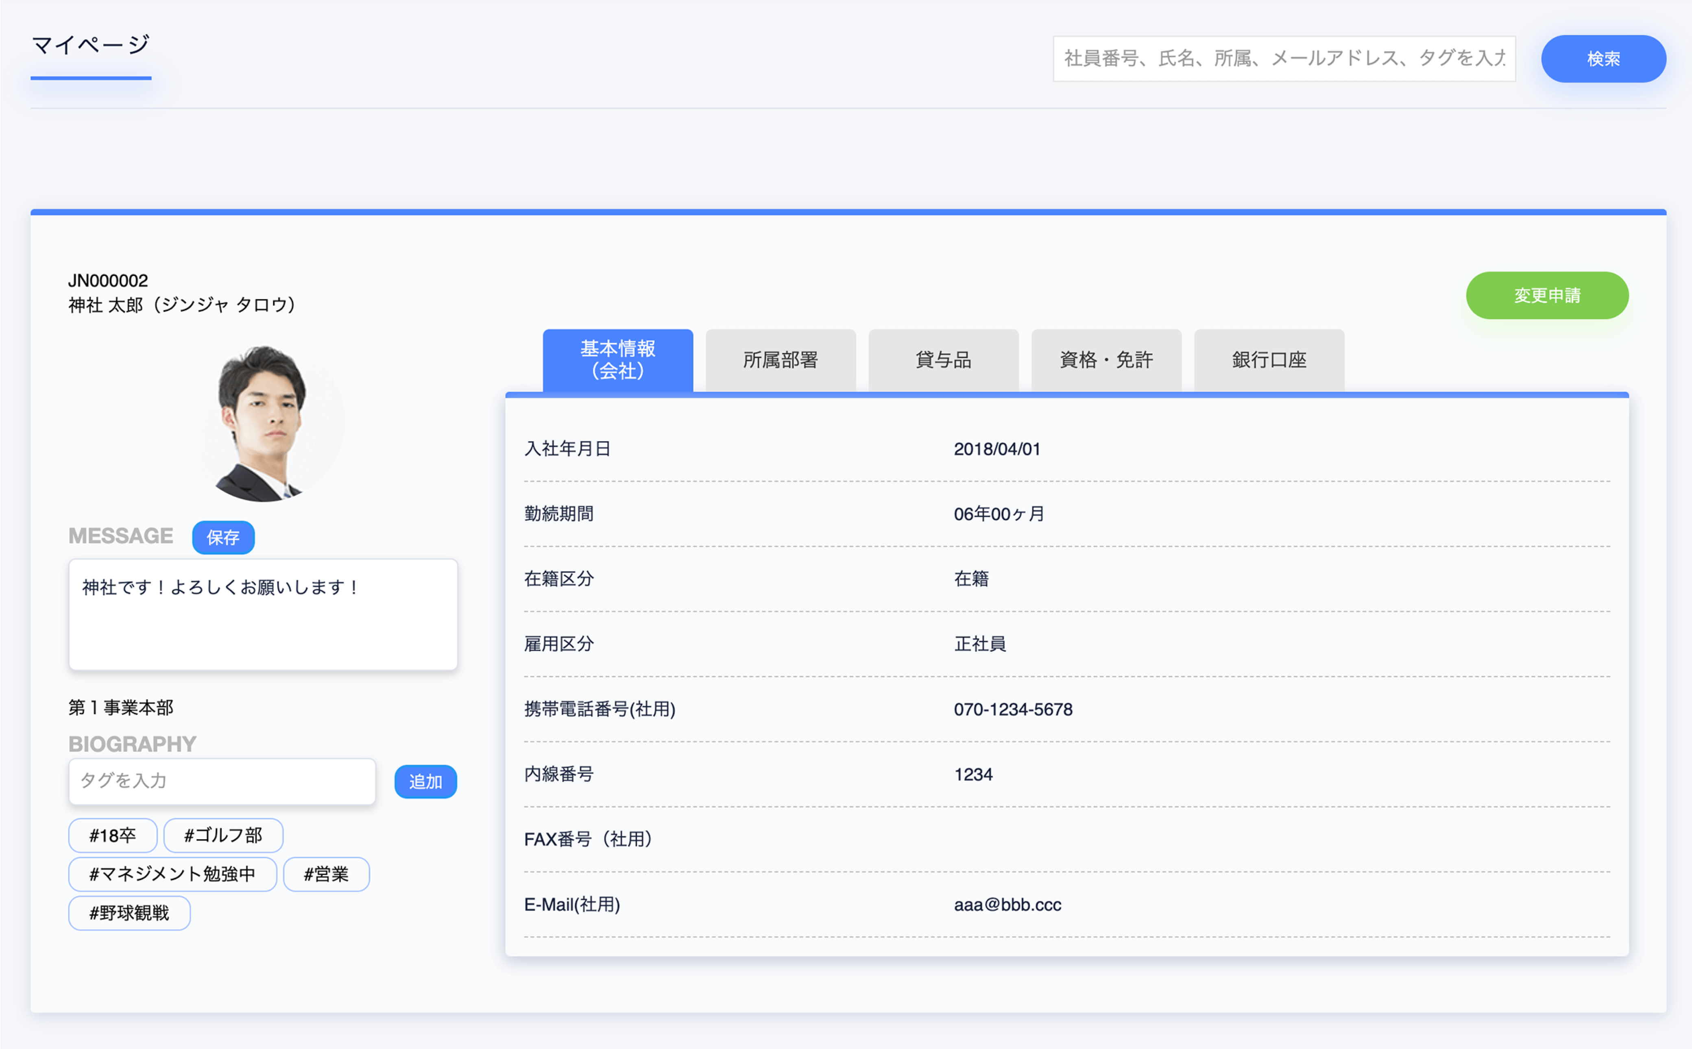Click the 検索 search button
Viewport: 1692px width, 1049px height.
[x=1603, y=59]
